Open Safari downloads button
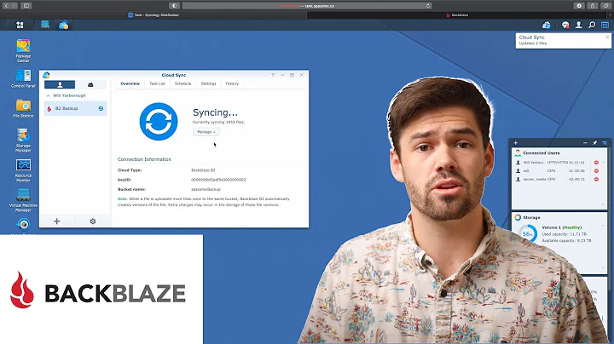This screenshot has width=614, height=344. click(579, 5)
